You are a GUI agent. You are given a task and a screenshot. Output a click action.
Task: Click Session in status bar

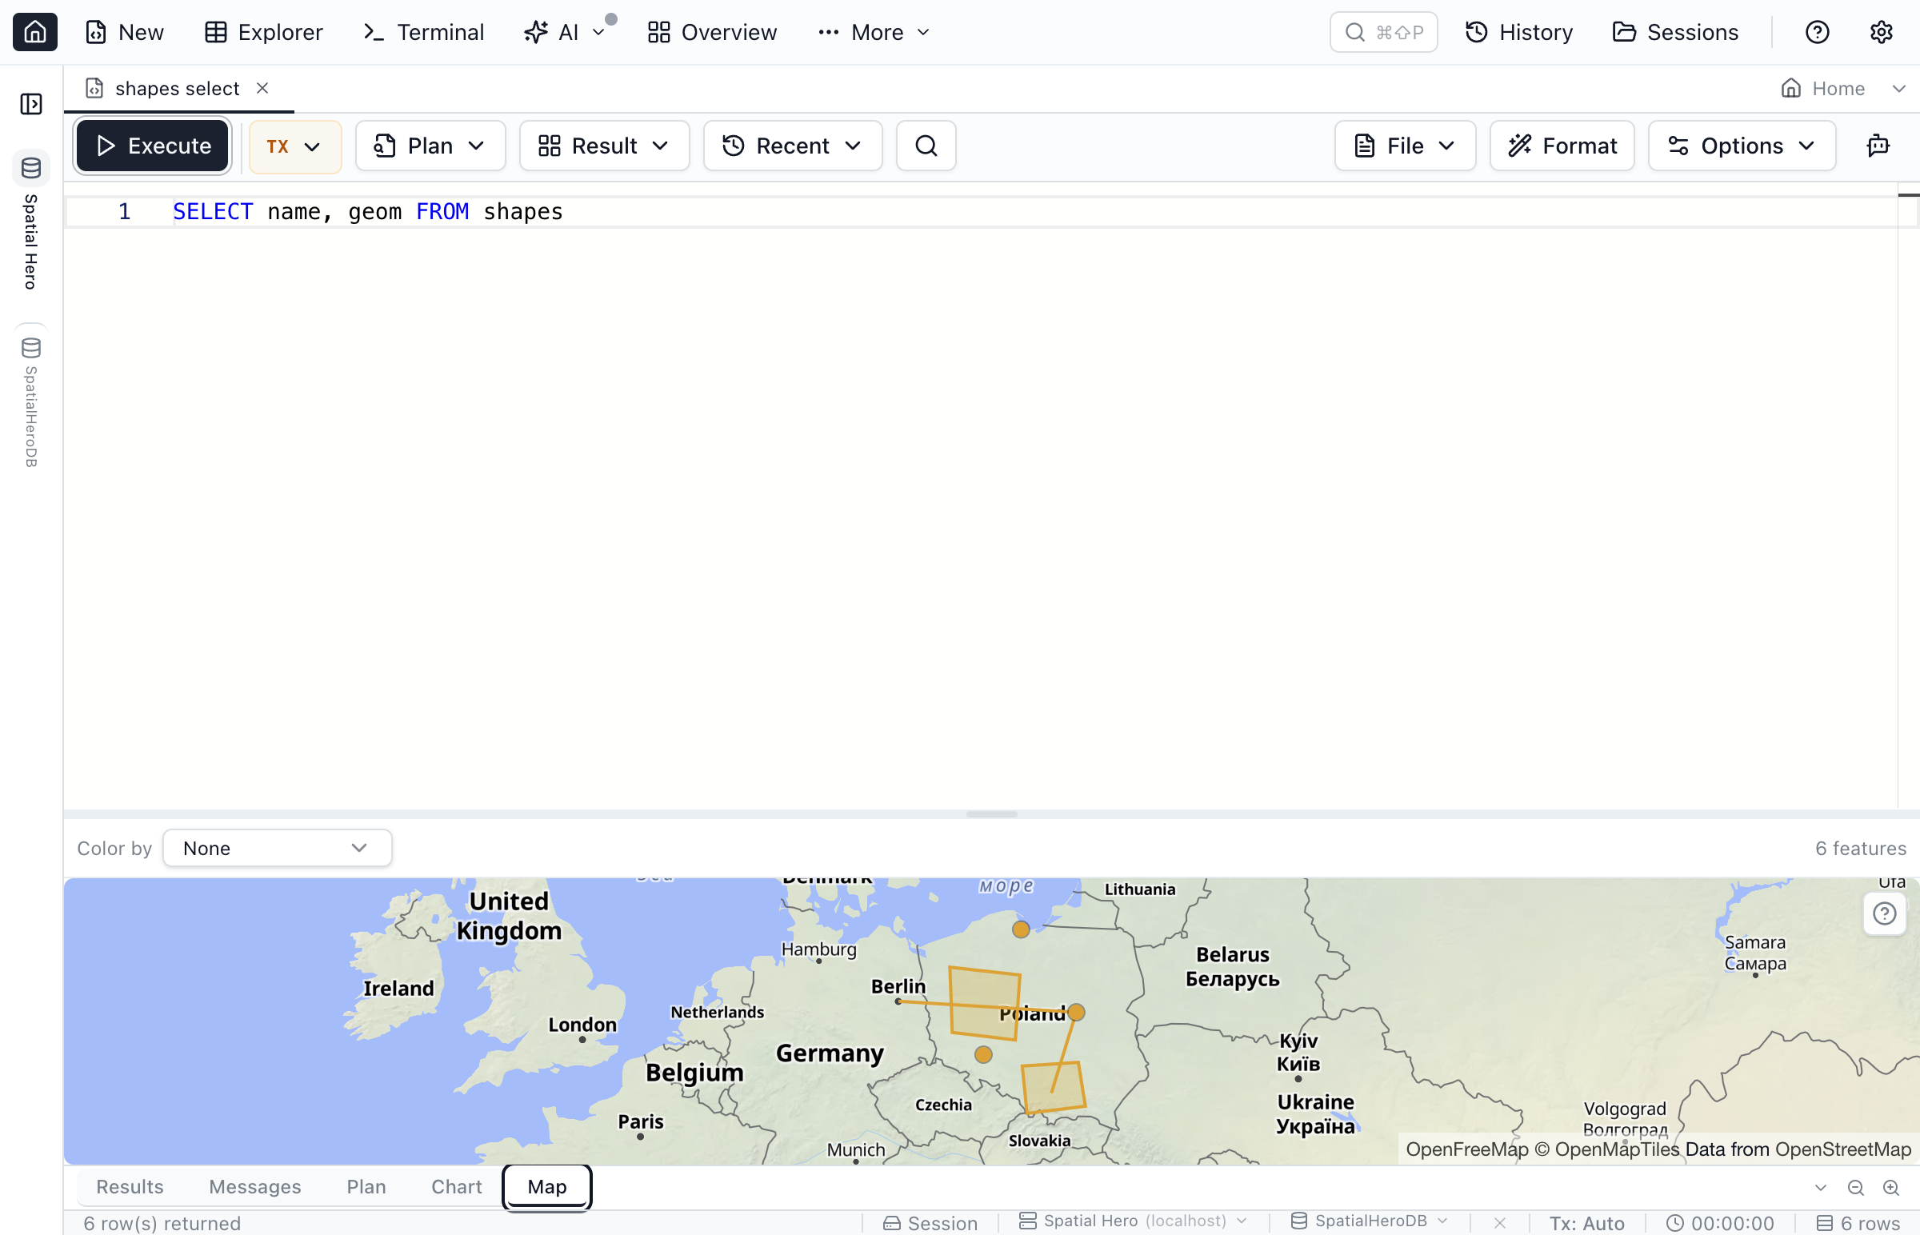pyautogui.click(x=930, y=1223)
